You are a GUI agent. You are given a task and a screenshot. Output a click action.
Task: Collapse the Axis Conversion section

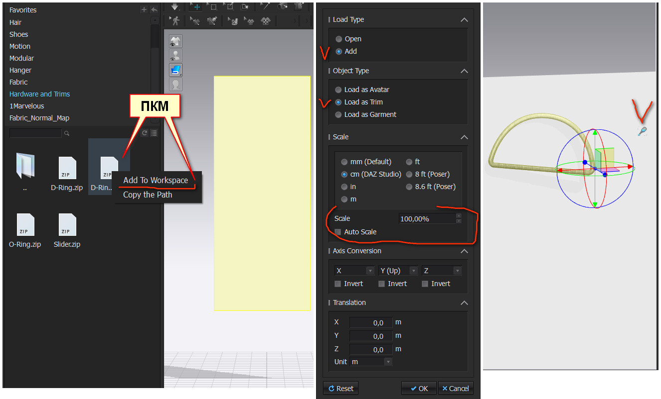tap(464, 251)
